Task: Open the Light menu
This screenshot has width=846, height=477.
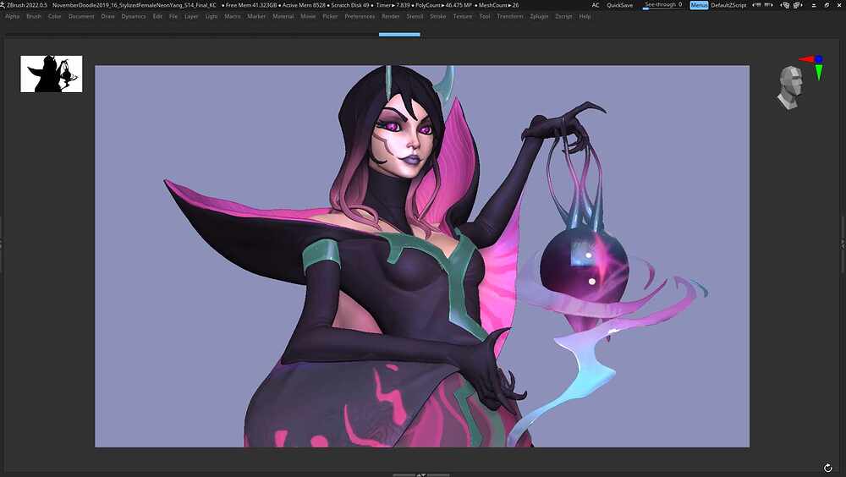Action: [211, 16]
